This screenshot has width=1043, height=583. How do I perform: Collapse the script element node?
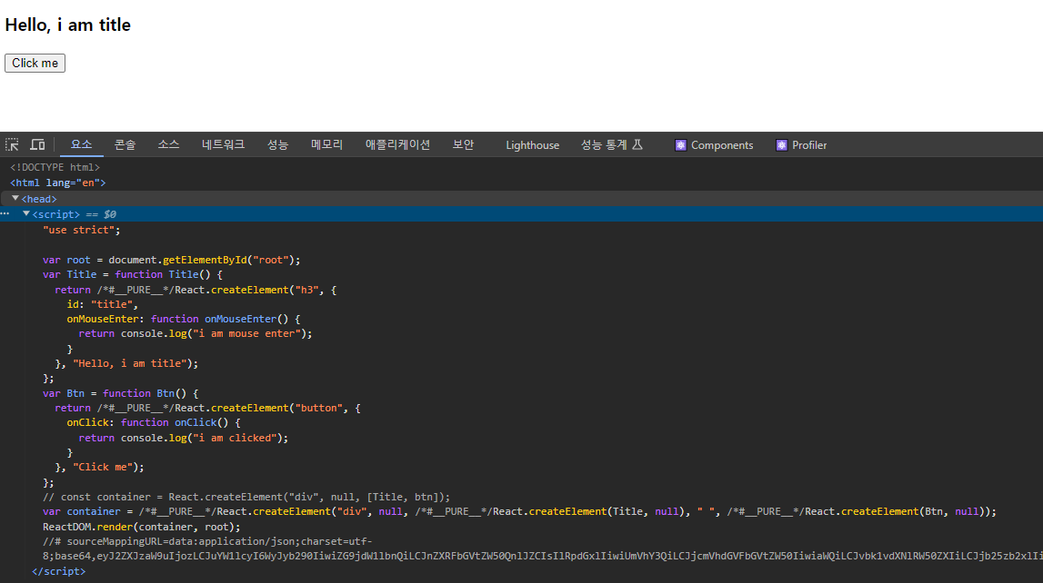[26, 213]
